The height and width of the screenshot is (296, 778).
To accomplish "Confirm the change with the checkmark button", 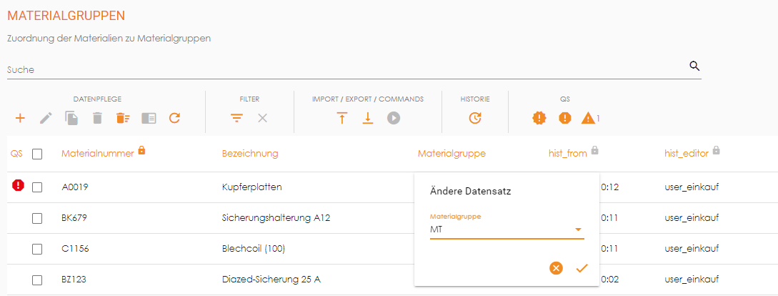I will point(582,268).
